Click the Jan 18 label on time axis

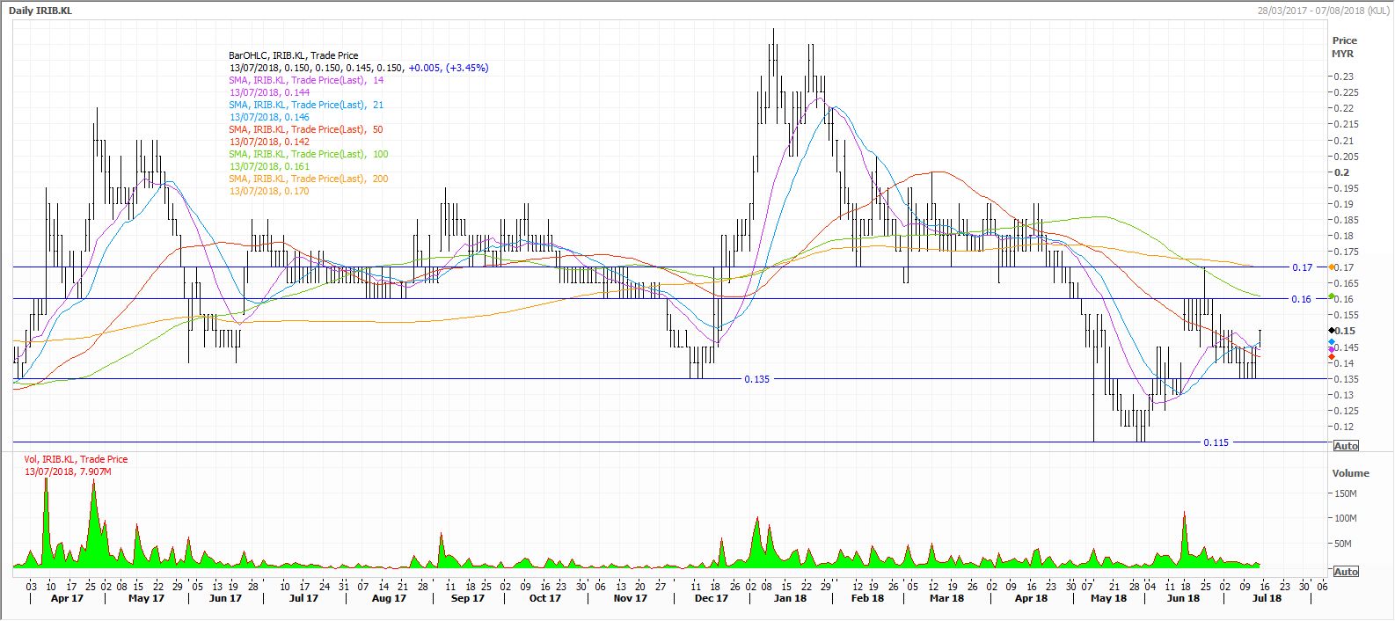(x=790, y=598)
